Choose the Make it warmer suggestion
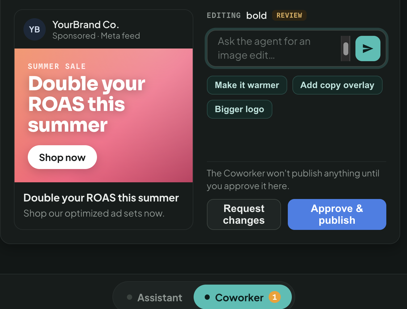This screenshot has width=407, height=309. 247,85
